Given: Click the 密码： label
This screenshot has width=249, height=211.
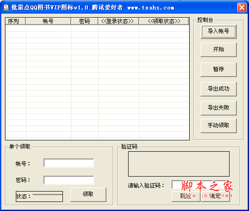Looking at the screenshot, I should [x=23, y=180].
